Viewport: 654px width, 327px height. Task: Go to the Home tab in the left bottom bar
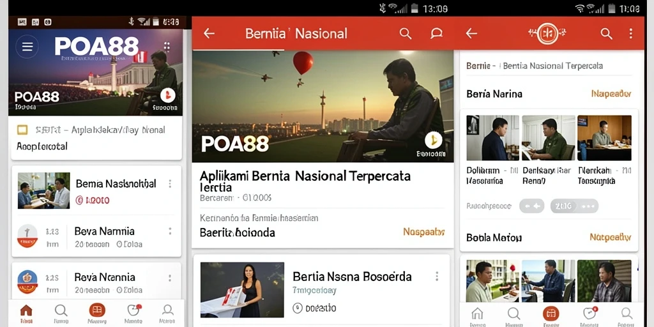[26, 314]
